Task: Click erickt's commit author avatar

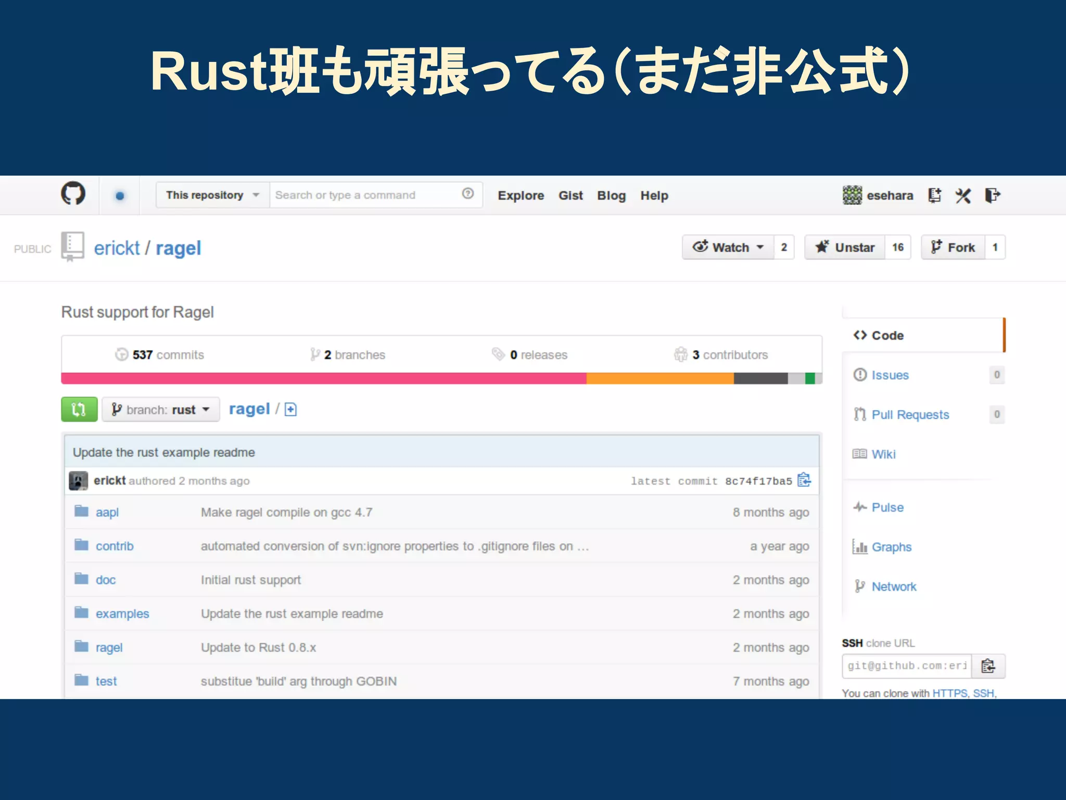Action: [x=78, y=481]
